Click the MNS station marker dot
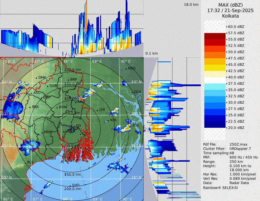This screenshot has height=201, width=260. [126, 69]
